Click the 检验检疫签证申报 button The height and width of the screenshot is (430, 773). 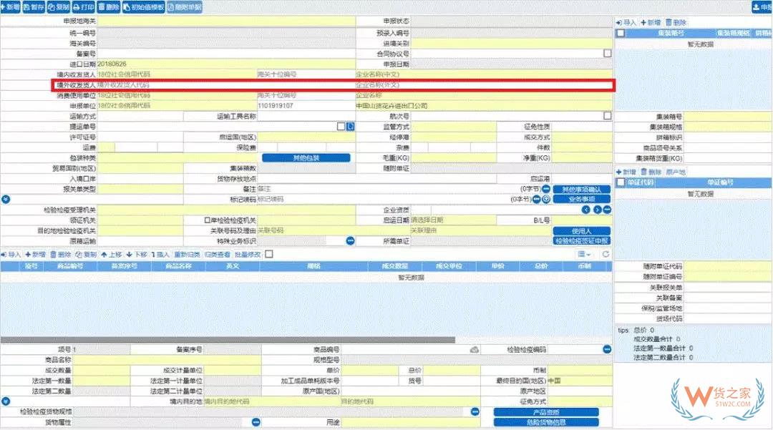point(582,241)
